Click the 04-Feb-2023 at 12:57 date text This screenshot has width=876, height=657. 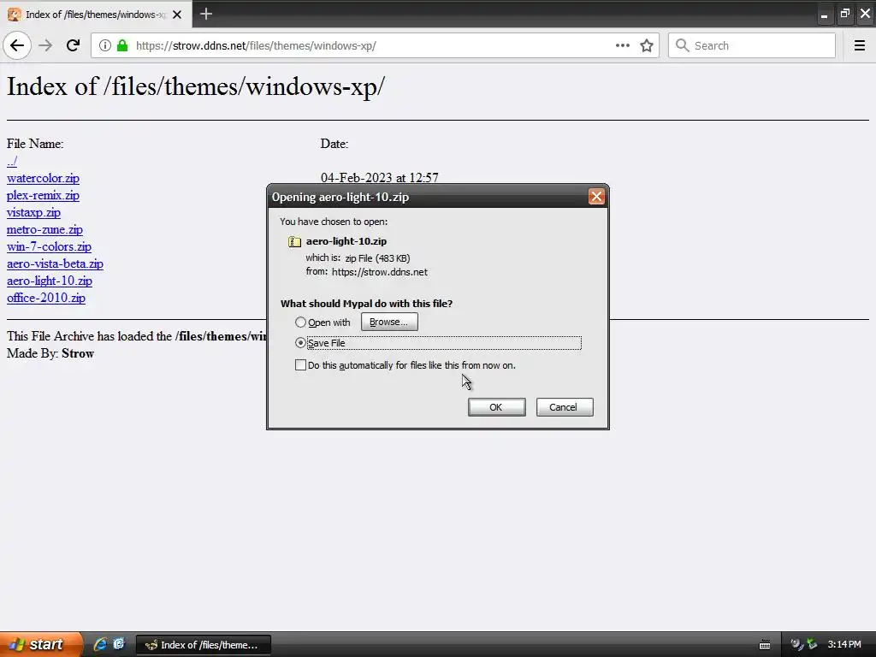click(379, 178)
